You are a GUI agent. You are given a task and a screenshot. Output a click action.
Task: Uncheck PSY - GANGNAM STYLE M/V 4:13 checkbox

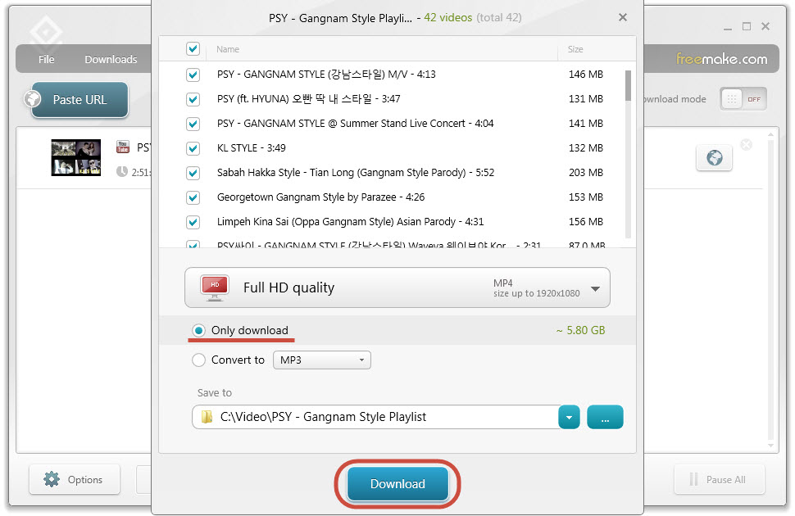(x=193, y=75)
